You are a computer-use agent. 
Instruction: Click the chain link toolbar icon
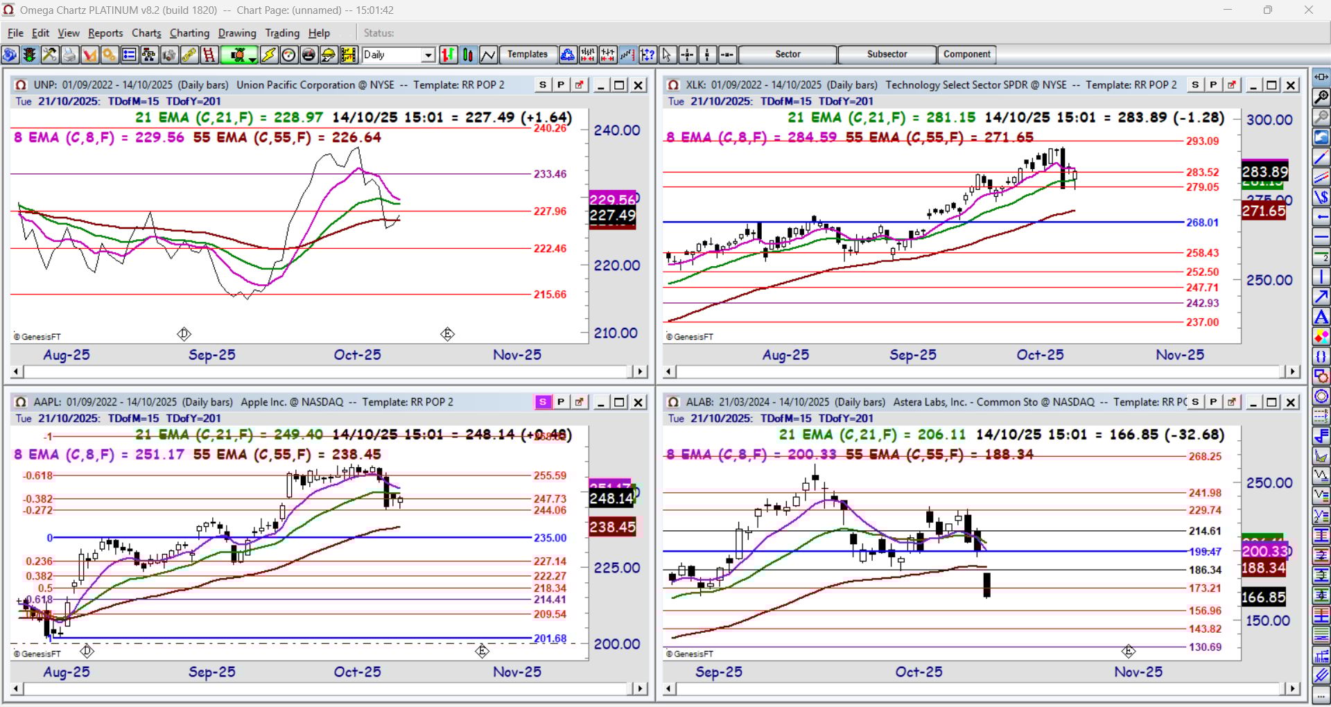[189, 55]
